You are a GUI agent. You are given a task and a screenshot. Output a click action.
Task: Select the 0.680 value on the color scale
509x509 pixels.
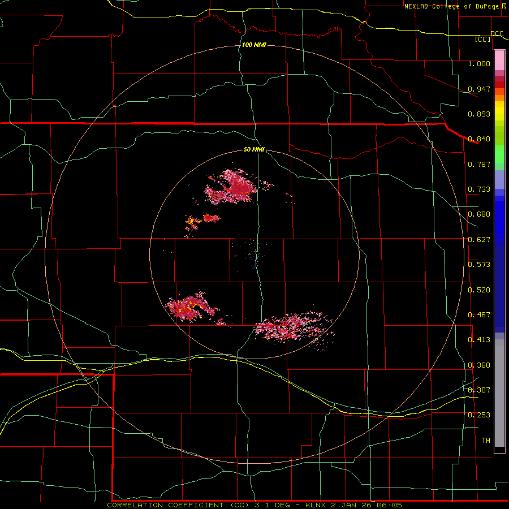pos(479,214)
